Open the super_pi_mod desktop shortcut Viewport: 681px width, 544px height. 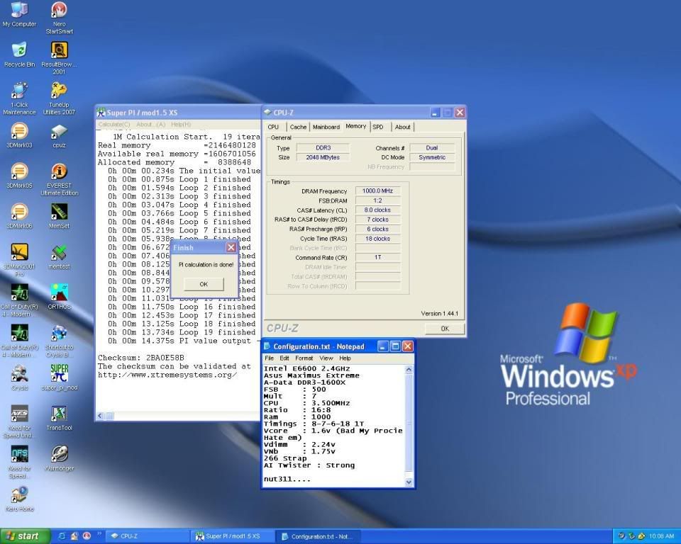point(60,373)
